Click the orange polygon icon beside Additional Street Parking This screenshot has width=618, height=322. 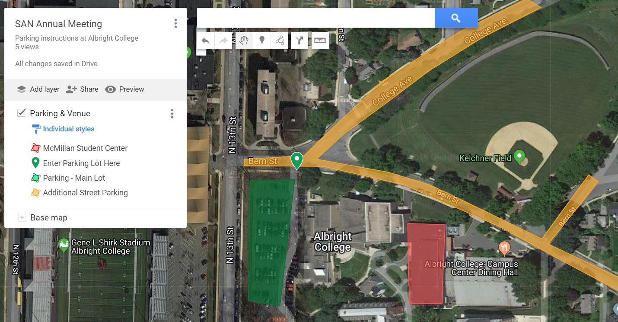(x=36, y=193)
